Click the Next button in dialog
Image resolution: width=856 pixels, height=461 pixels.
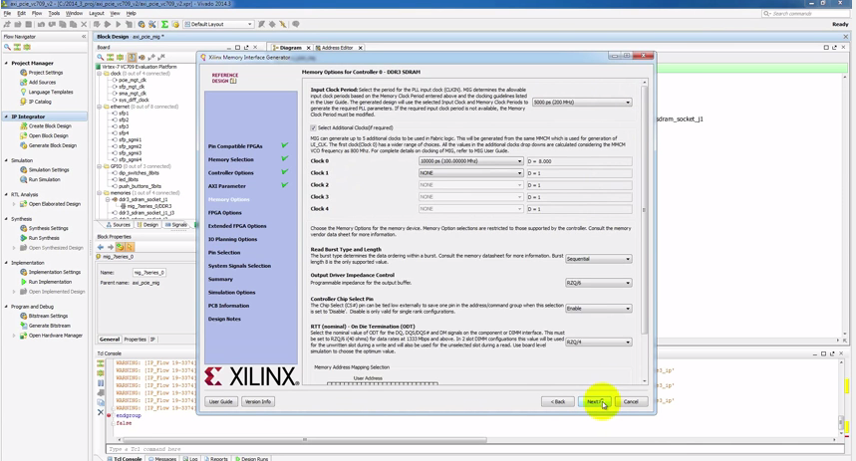pos(595,401)
